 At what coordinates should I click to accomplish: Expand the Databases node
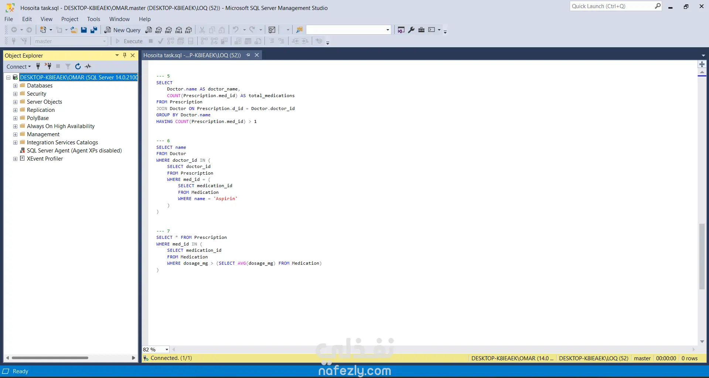16,86
